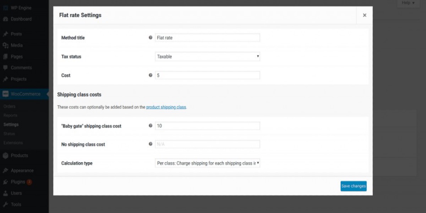Click the WooCommerce icon in sidebar
Screen dimensions: 426x213
tap(5, 94)
